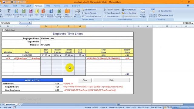Select the End Work cell 11:59
The width and height of the screenshot is (194, 109).
[x=80, y=55]
